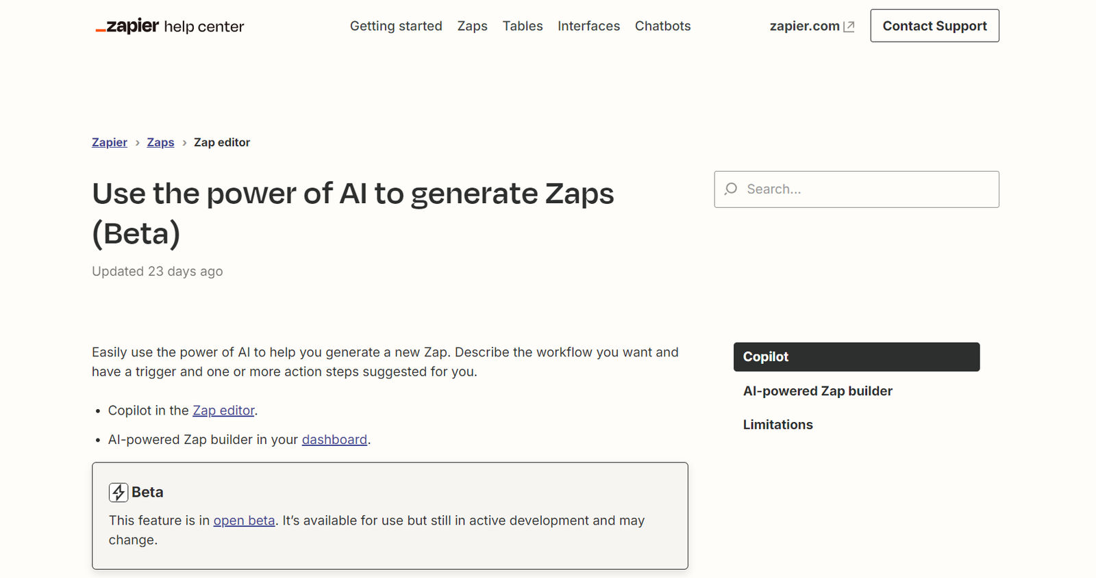Image resolution: width=1096 pixels, height=578 pixels.
Task: Focus the Search input field
Action: [x=856, y=189]
